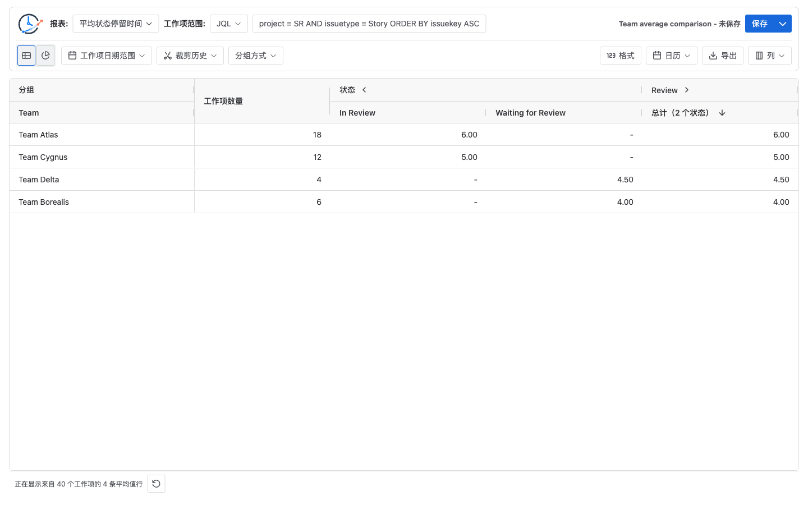808x505 pixels.
Task: Click the 保存 save button
Action: tap(760, 24)
